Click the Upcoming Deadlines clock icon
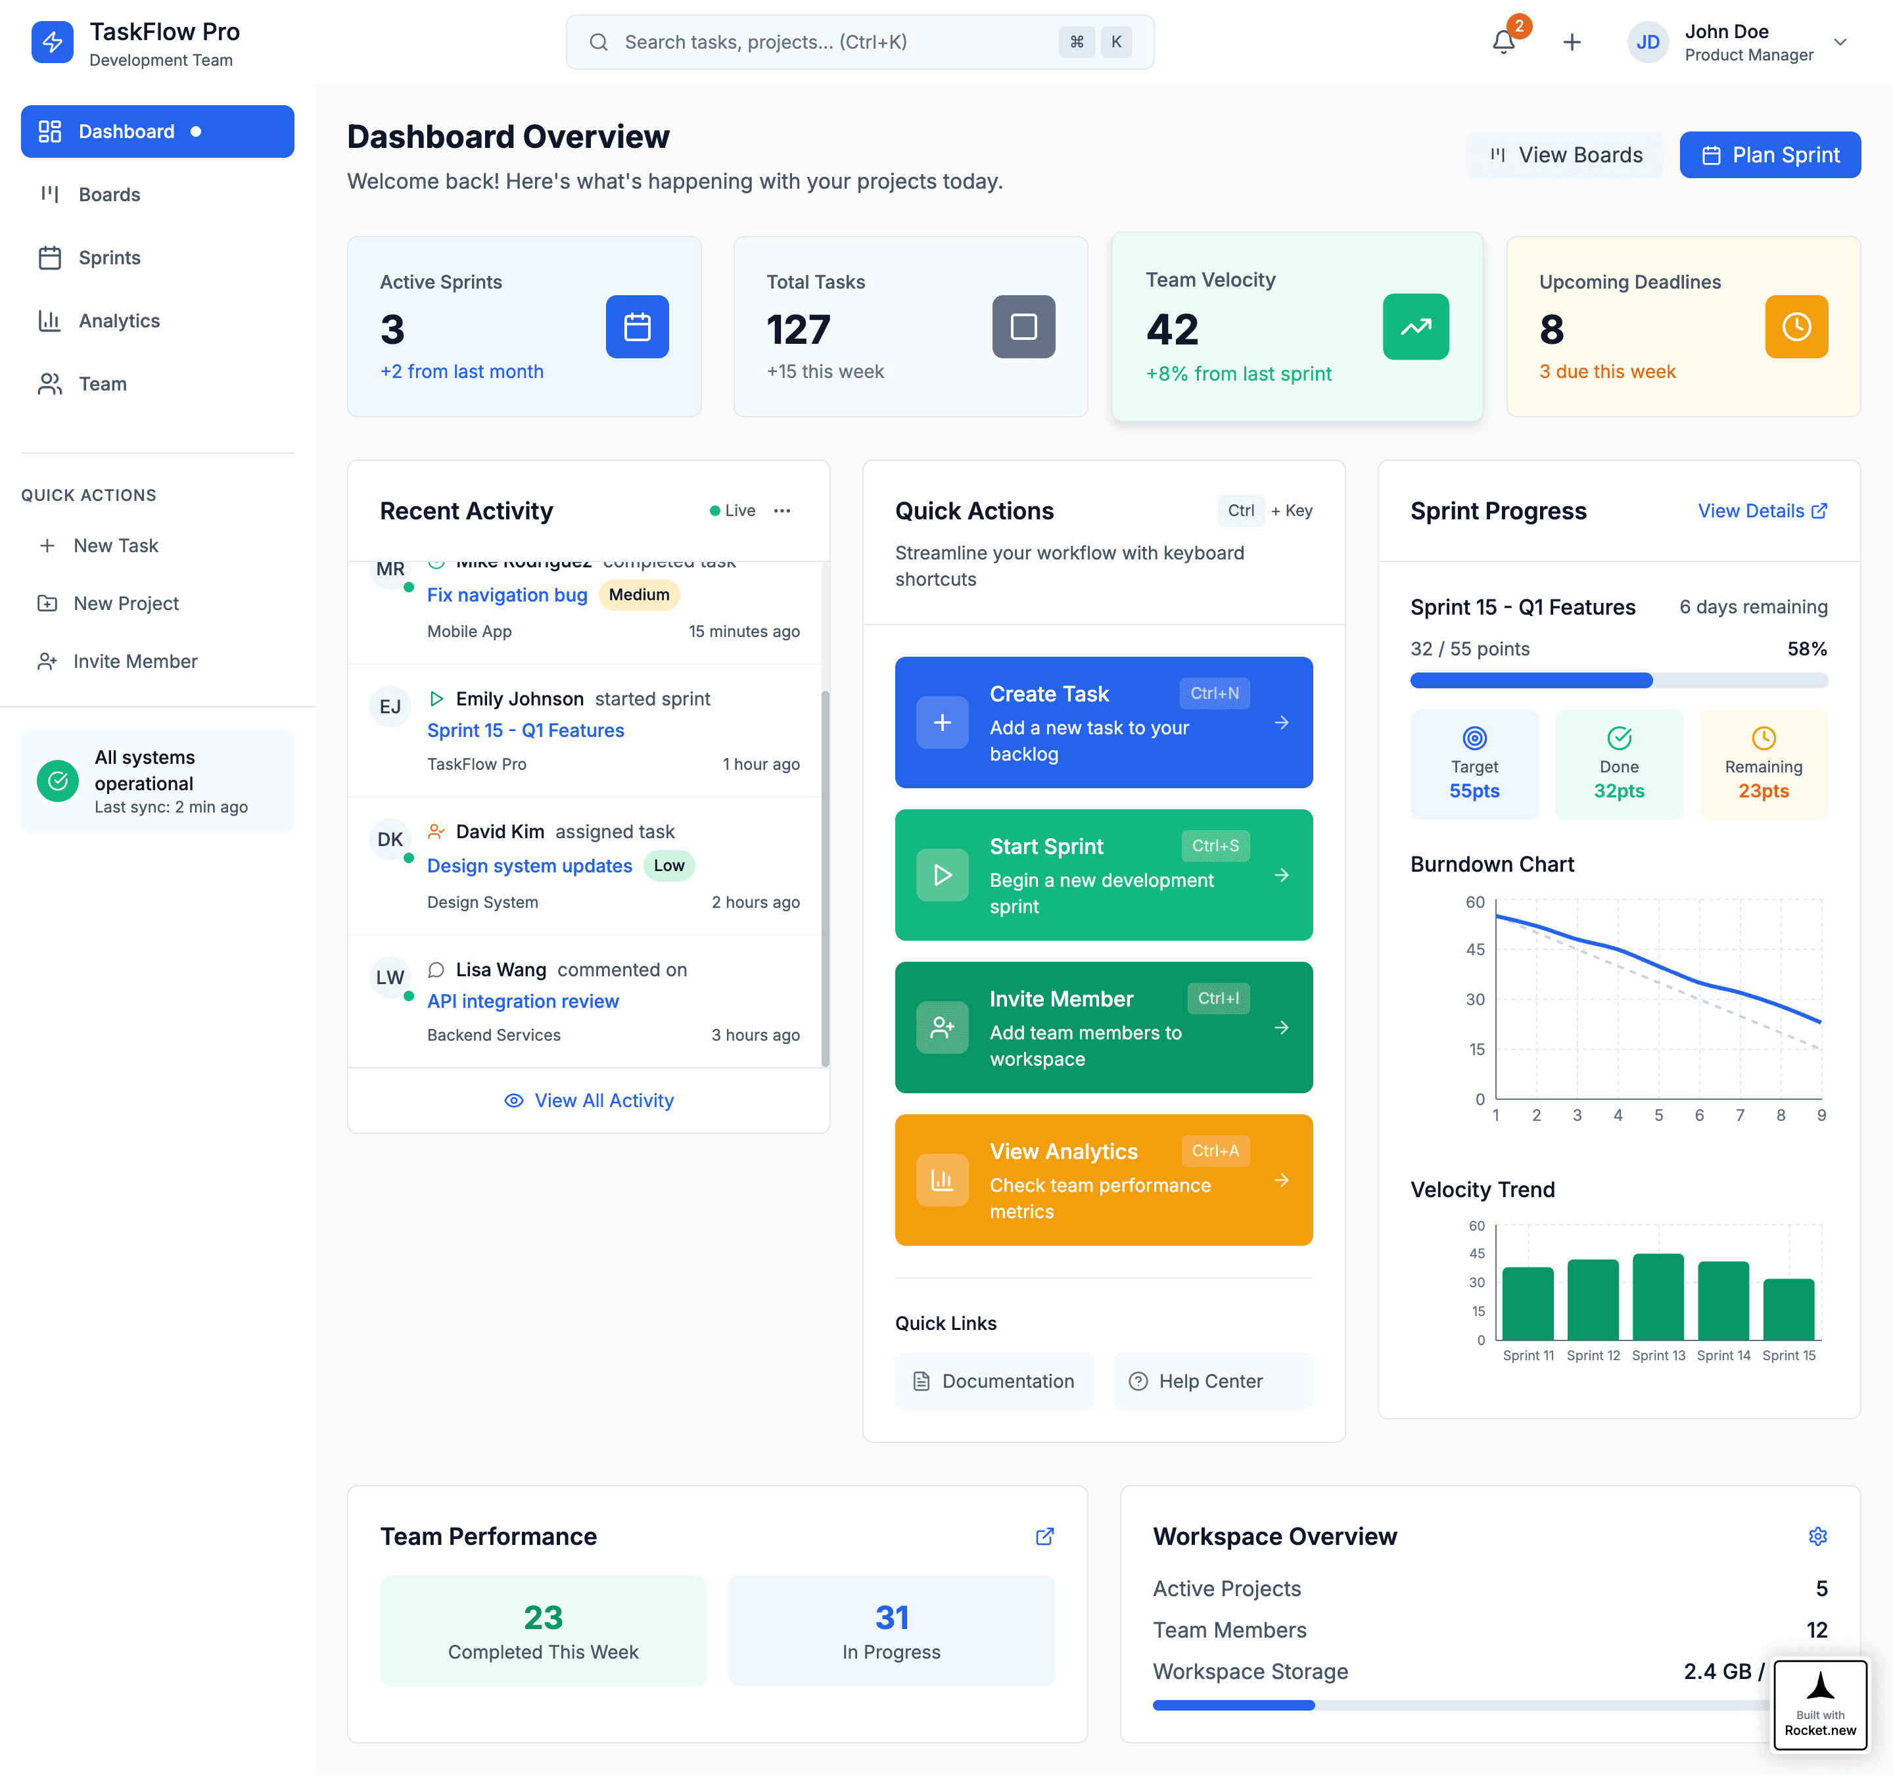Viewport: 1893px width, 1775px height. tap(1796, 327)
